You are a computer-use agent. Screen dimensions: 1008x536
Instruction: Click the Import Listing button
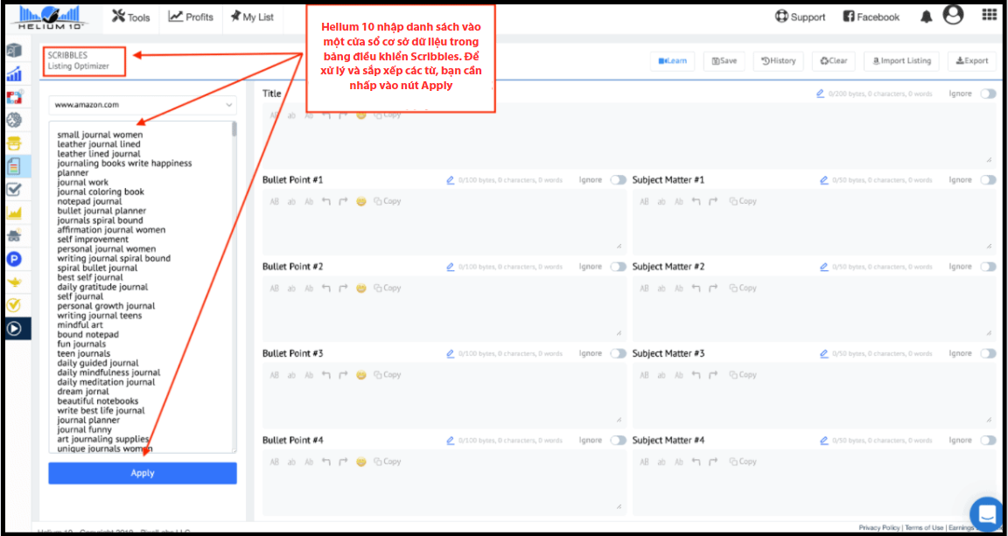click(x=901, y=61)
